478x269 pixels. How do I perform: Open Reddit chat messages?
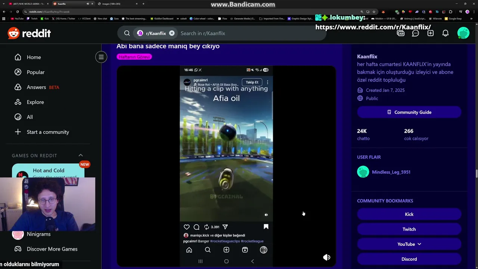(x=415, y=33)
